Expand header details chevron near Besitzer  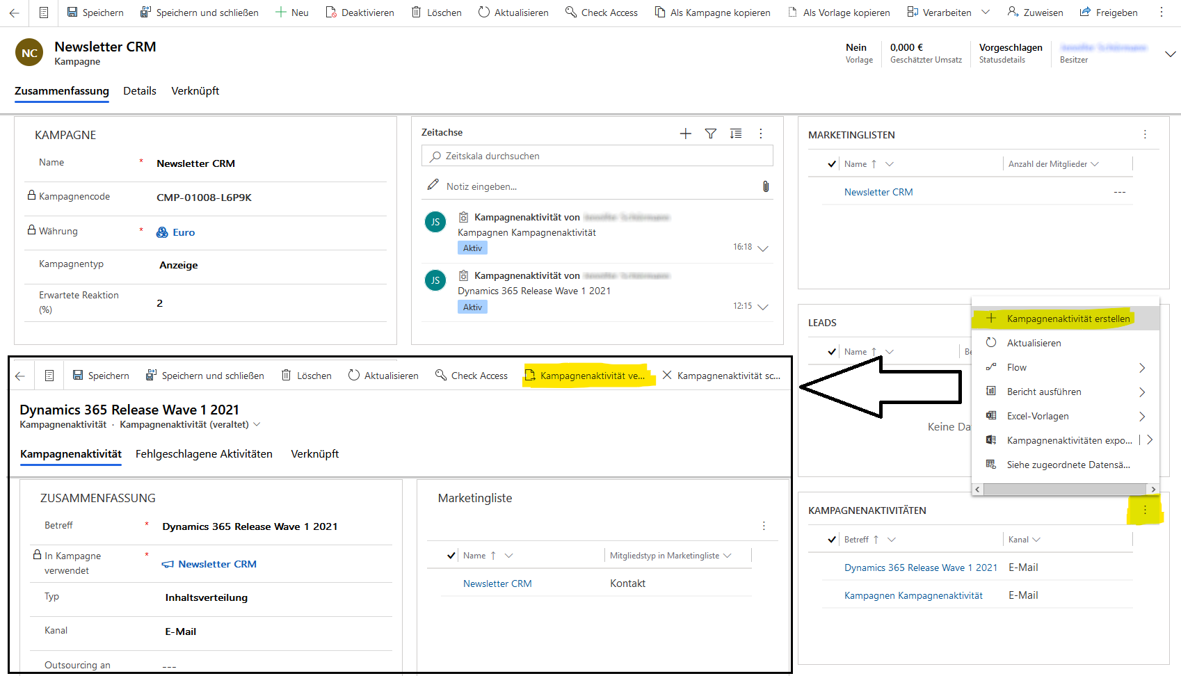[1171, 54]
